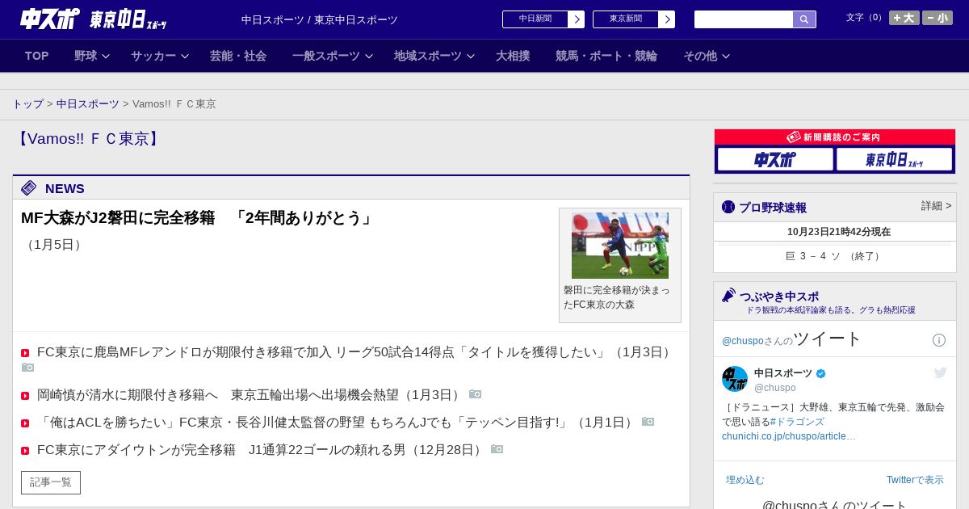Click the 大森 match photo thumbnail
The width and height of the screenshot is (969, 509).
click(620, 246)
